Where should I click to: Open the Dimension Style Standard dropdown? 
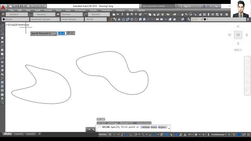point(44,14)
